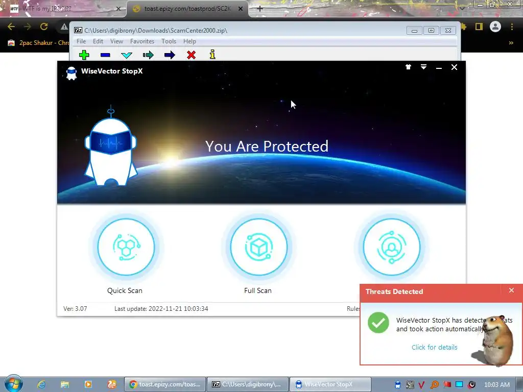Open the browser three-dot menu
The width and height of the screenshot is (523, 392).
(x=512, y=27)
